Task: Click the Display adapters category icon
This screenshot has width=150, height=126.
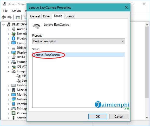Action: [14, 52]
